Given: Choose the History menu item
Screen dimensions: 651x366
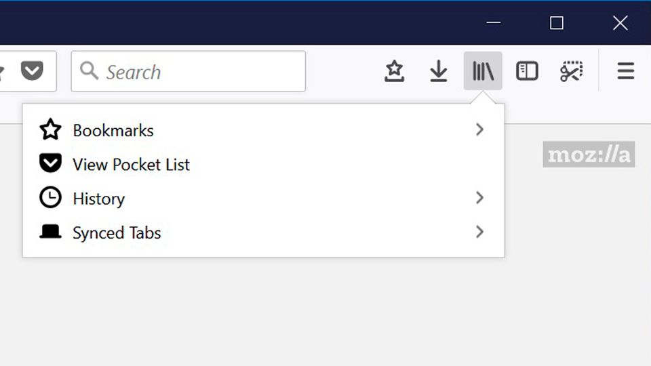Looking at the screenshot, I should tap(98, 198).
